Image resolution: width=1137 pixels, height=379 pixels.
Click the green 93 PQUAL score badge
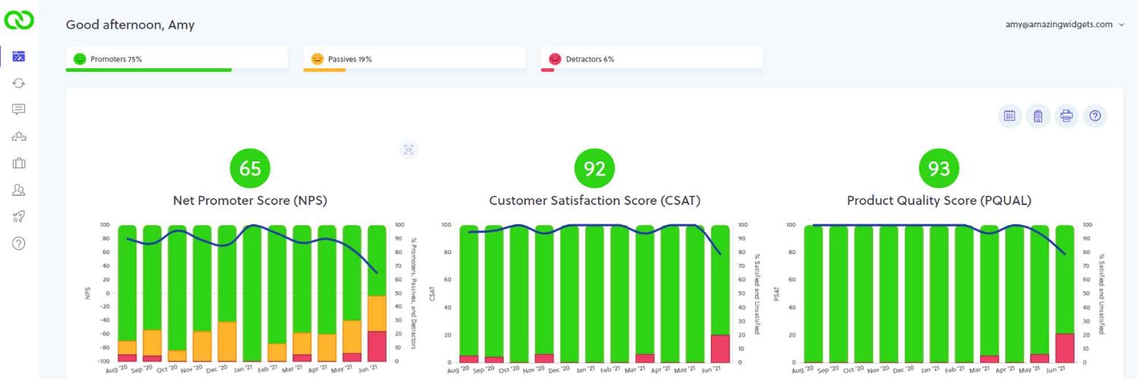939,169
